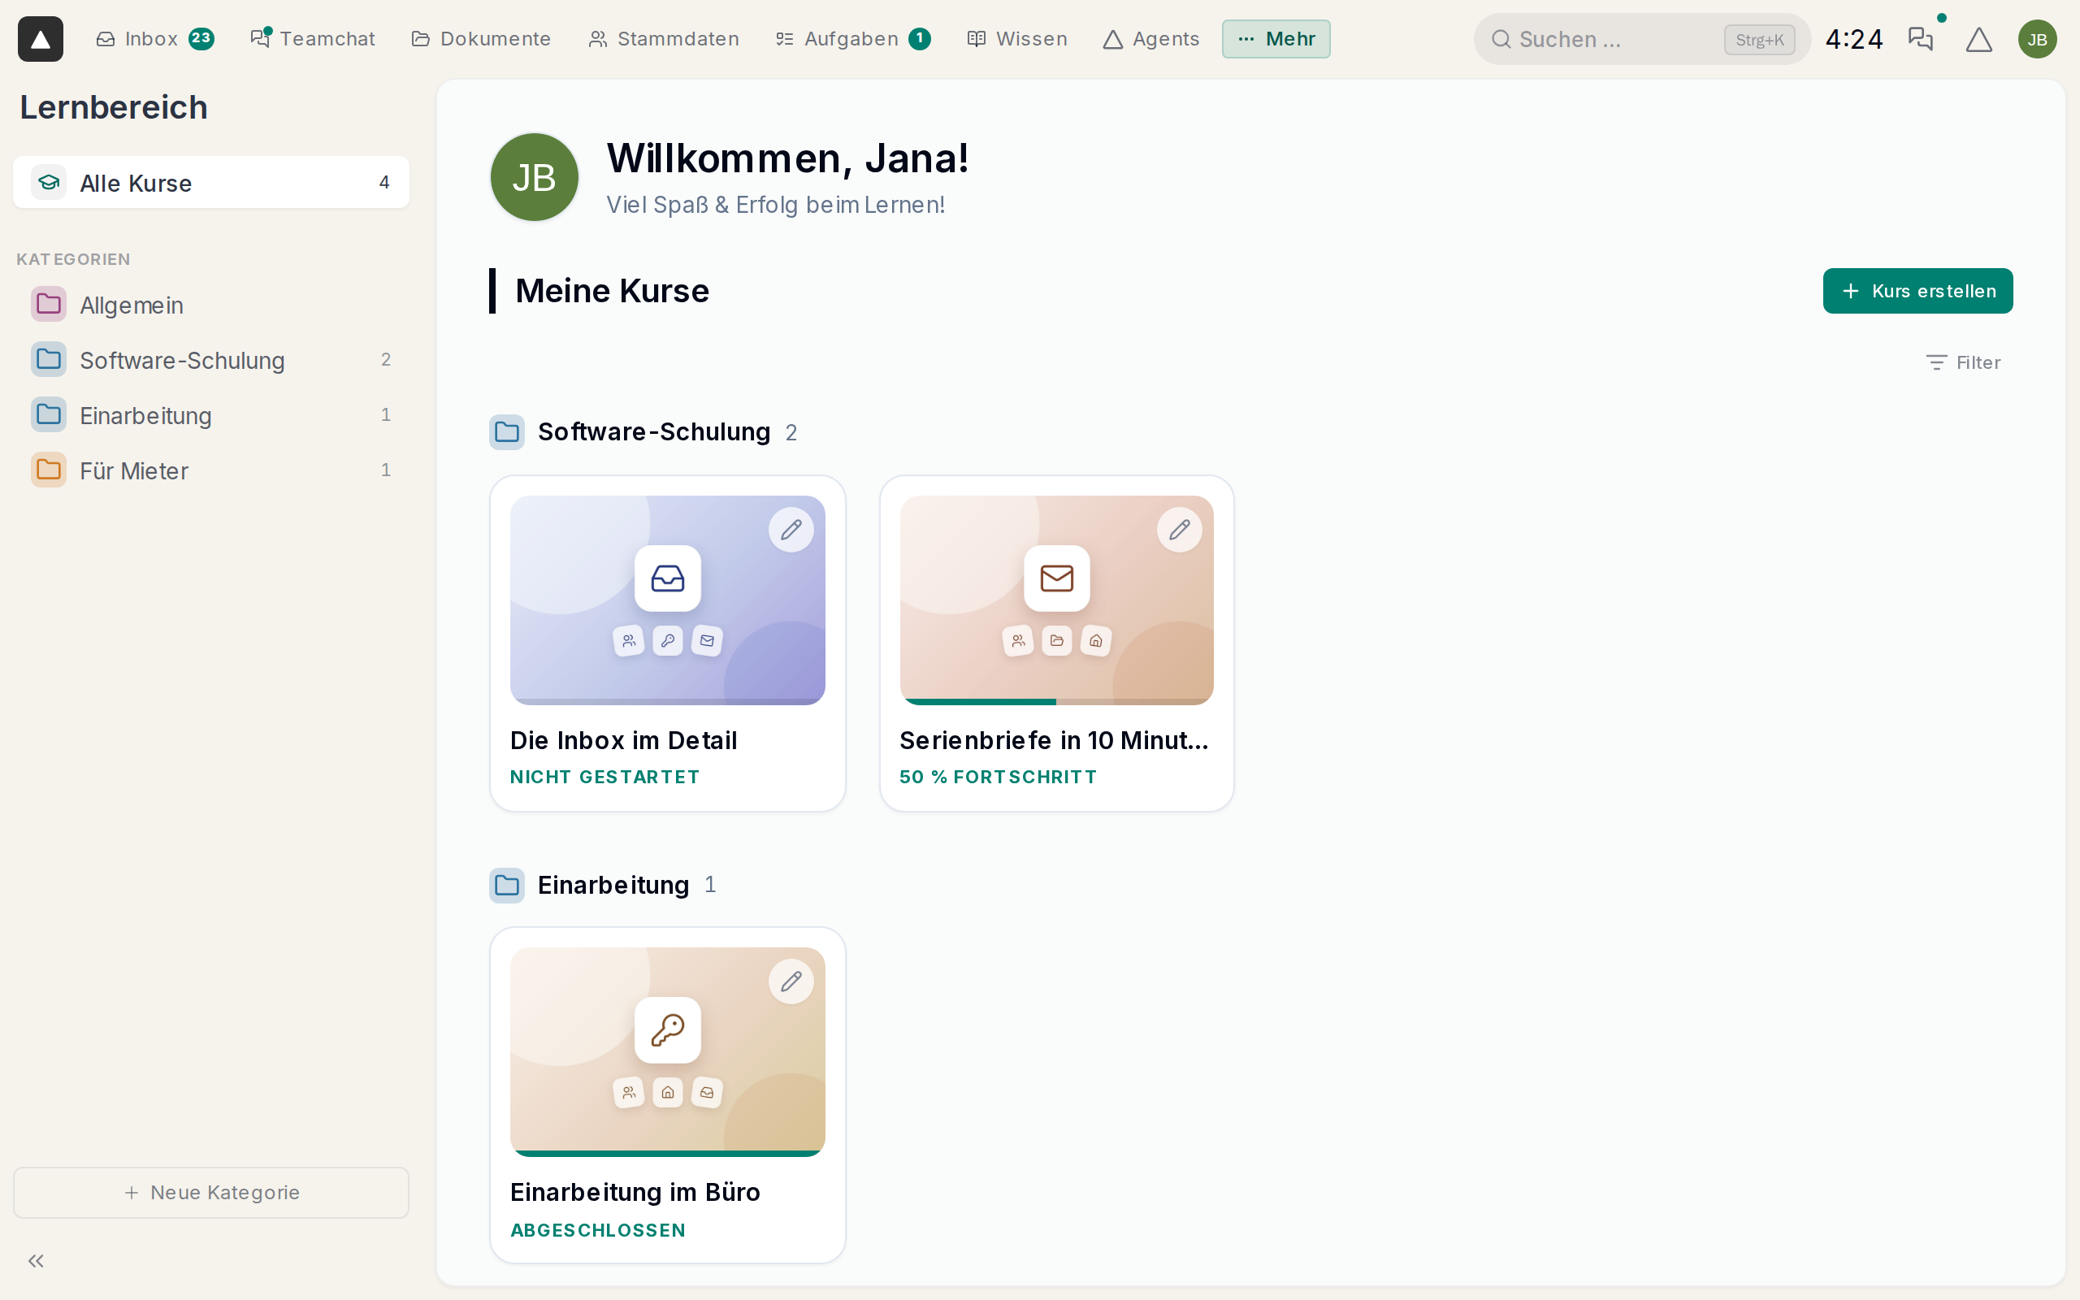Edit Serienbriefe course via pencil icon
2080x1300 pixels.
(1179, 530)
